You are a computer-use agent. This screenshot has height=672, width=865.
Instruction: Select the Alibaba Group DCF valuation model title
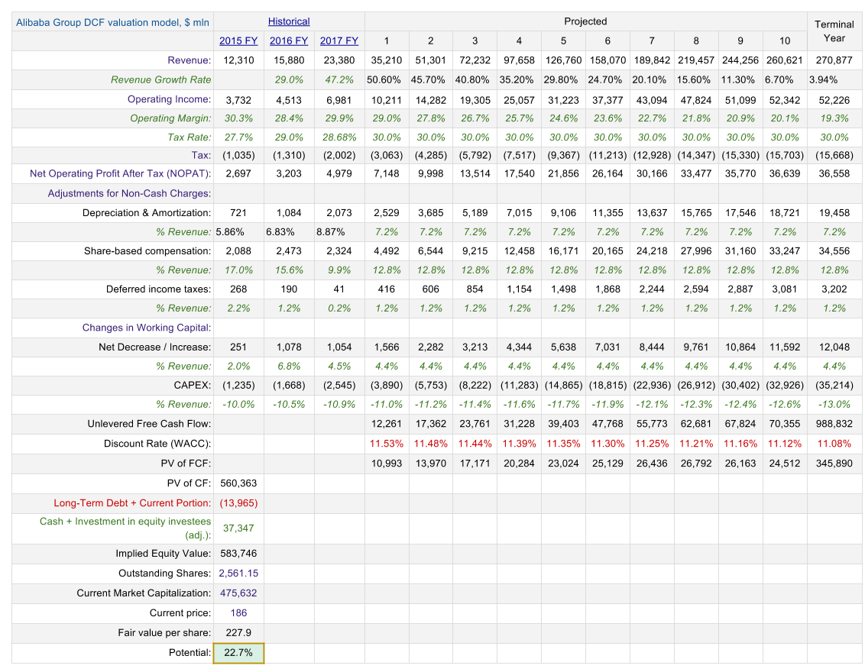tap(112, 22)
